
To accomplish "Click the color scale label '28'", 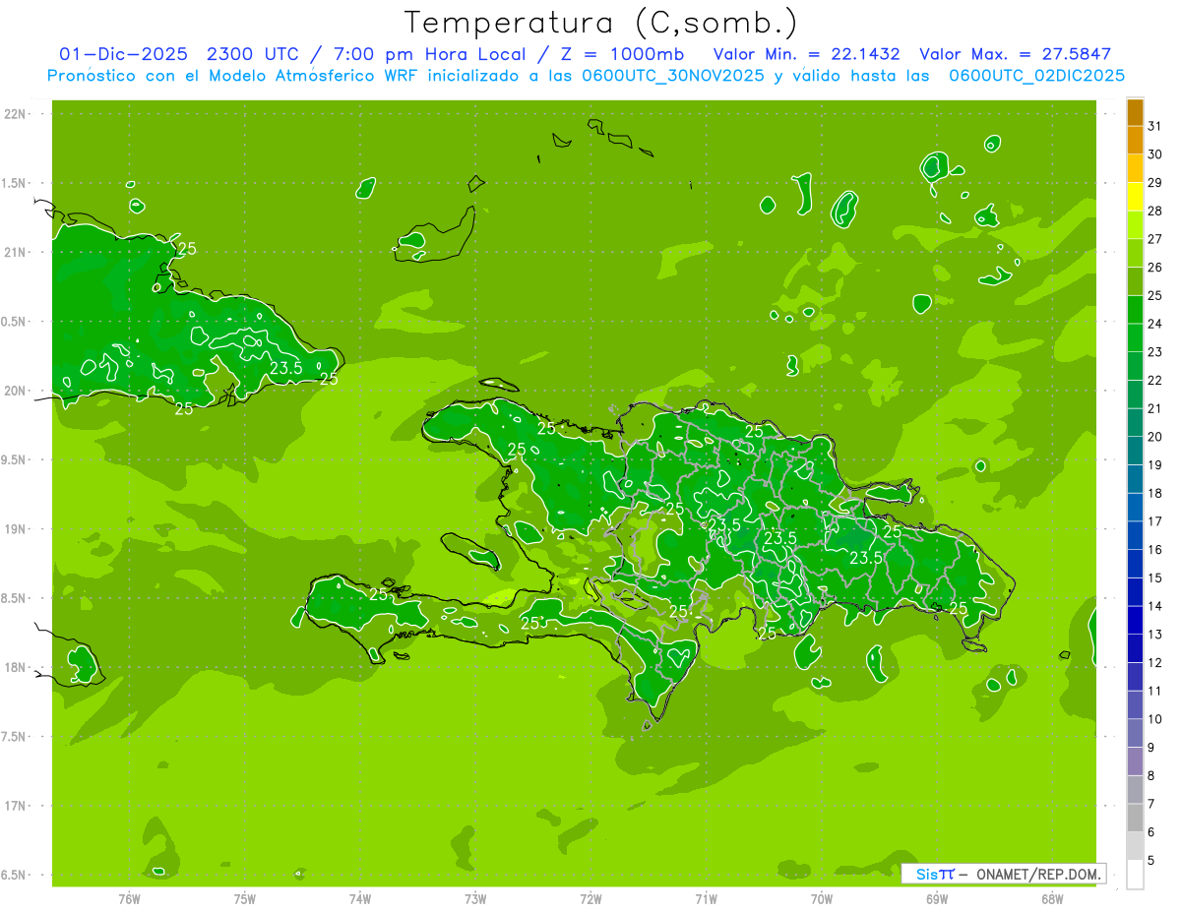I will (1155, 211).
